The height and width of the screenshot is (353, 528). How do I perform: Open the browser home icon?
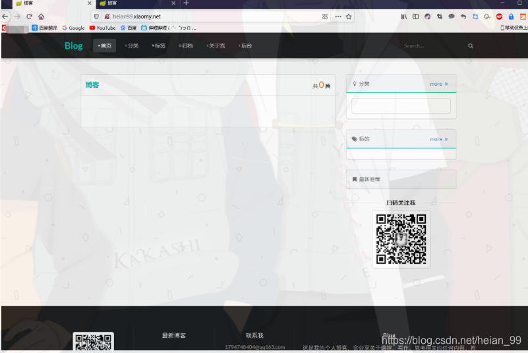(x=41, y=16)
